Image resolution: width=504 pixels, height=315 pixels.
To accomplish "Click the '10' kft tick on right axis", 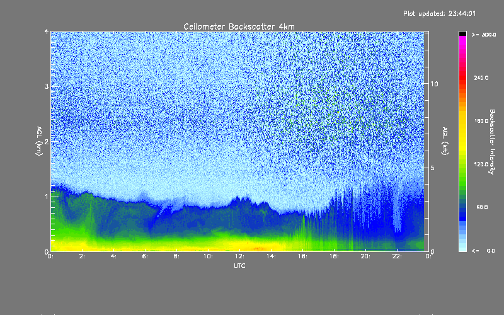I will [x=434, y=84].
